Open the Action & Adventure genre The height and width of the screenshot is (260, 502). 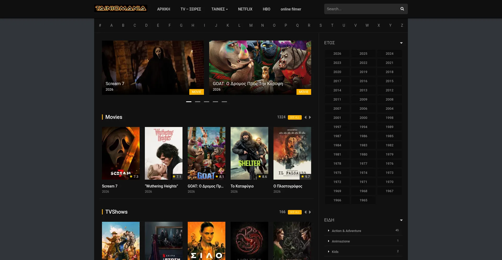[x=346, y=231]
